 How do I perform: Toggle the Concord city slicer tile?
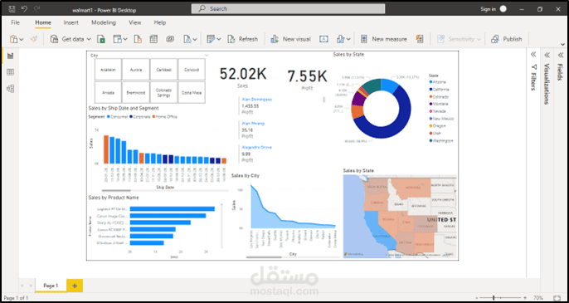pyautogui.click(x=192, y=70)
